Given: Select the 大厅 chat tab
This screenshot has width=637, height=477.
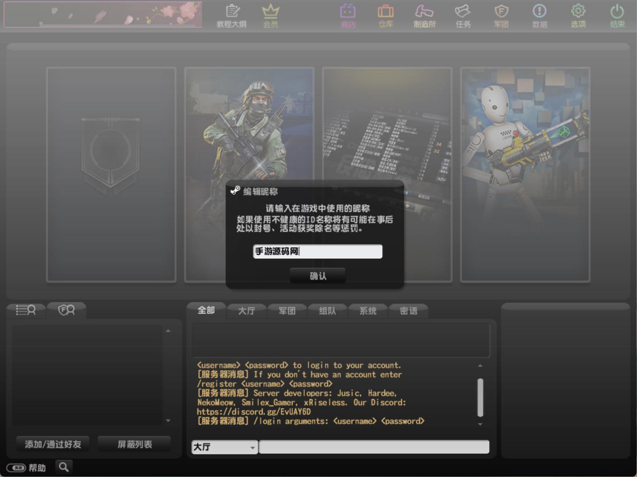Looking at the screenshot, I should click(247, 311).
